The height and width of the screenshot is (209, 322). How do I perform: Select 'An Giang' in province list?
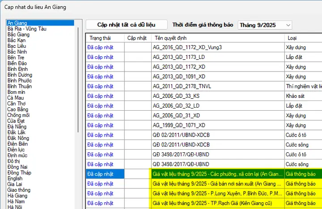40,23
